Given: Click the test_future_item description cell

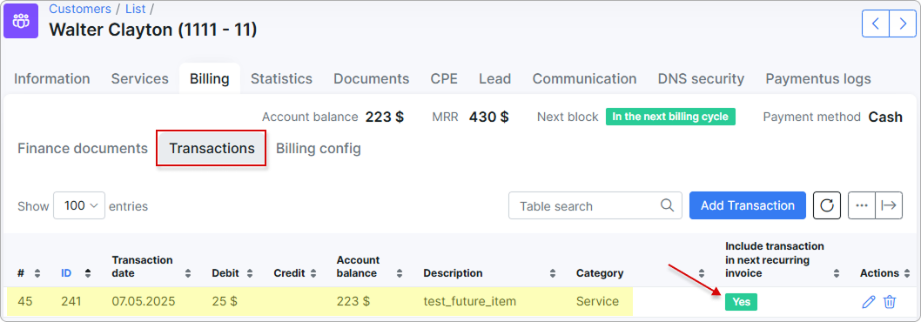Looking at the screenshot, I should pos(470,301).
